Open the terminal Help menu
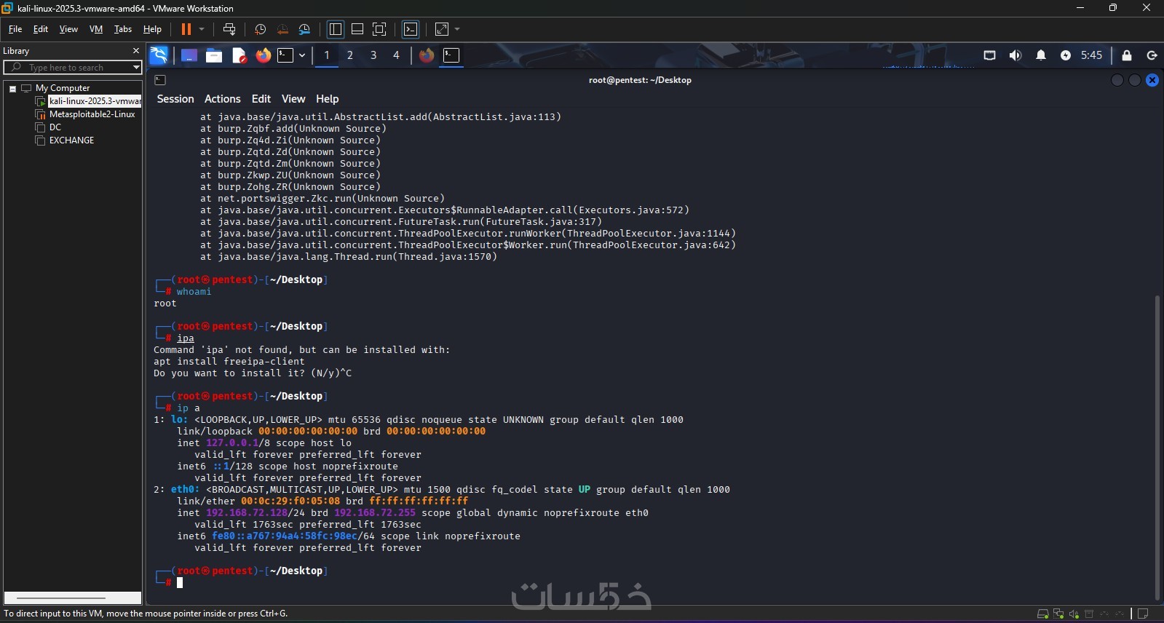The image size is (1164, 623). tap(328, 99)
